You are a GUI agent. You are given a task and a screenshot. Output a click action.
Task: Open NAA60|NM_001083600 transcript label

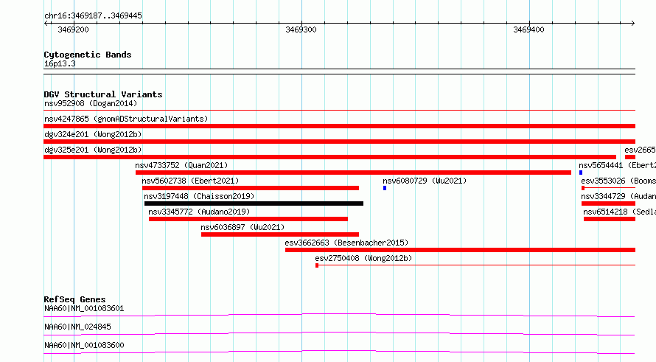point(84,345)
